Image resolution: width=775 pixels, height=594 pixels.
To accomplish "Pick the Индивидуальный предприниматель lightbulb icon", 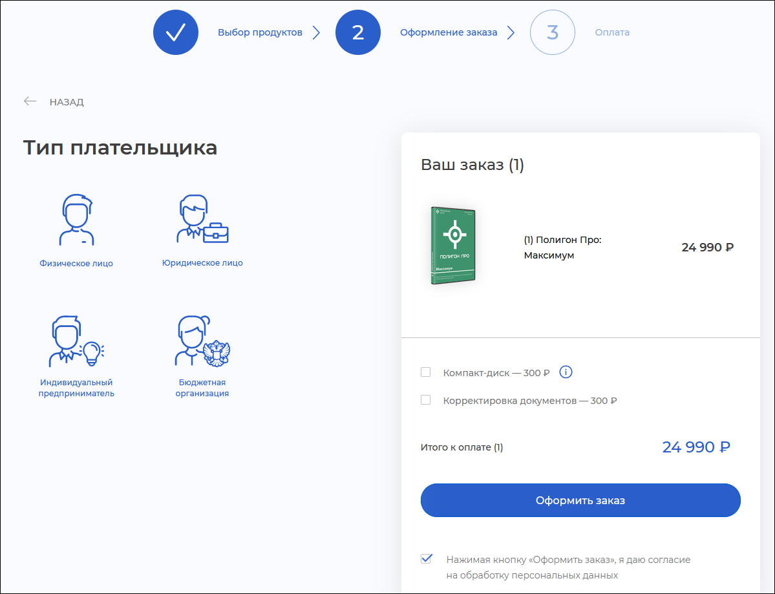I will 76,341.
